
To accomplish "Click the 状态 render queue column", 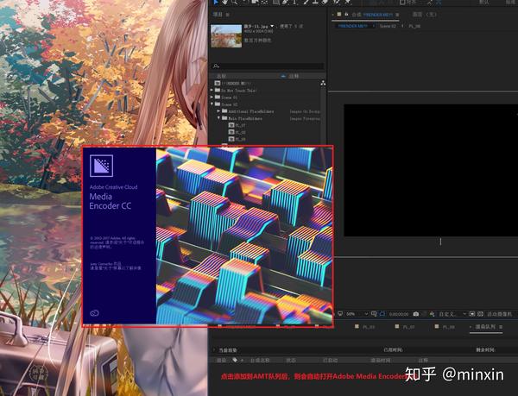I will tap(291, 360).
